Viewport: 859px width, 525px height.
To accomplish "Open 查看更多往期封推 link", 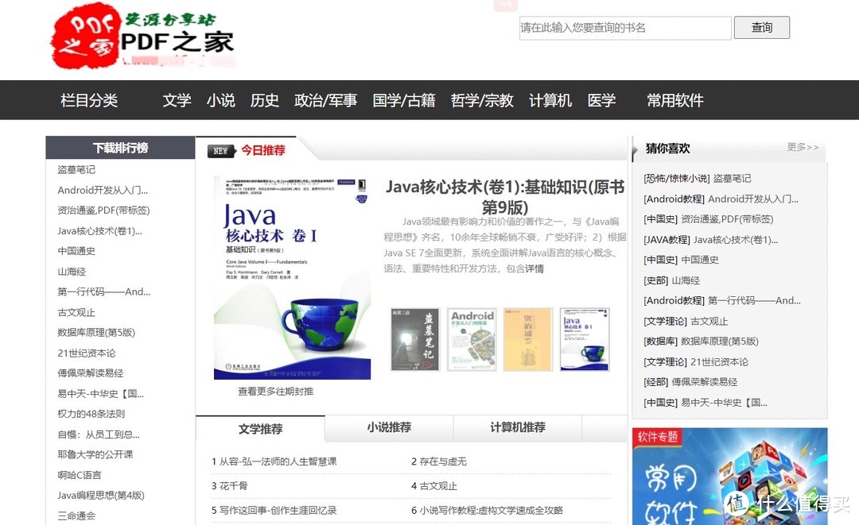I will [275, 392].
